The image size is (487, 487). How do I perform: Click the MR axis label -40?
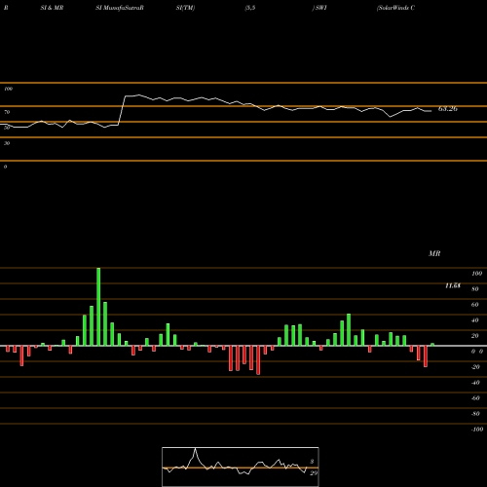click(x=475, y=383)
